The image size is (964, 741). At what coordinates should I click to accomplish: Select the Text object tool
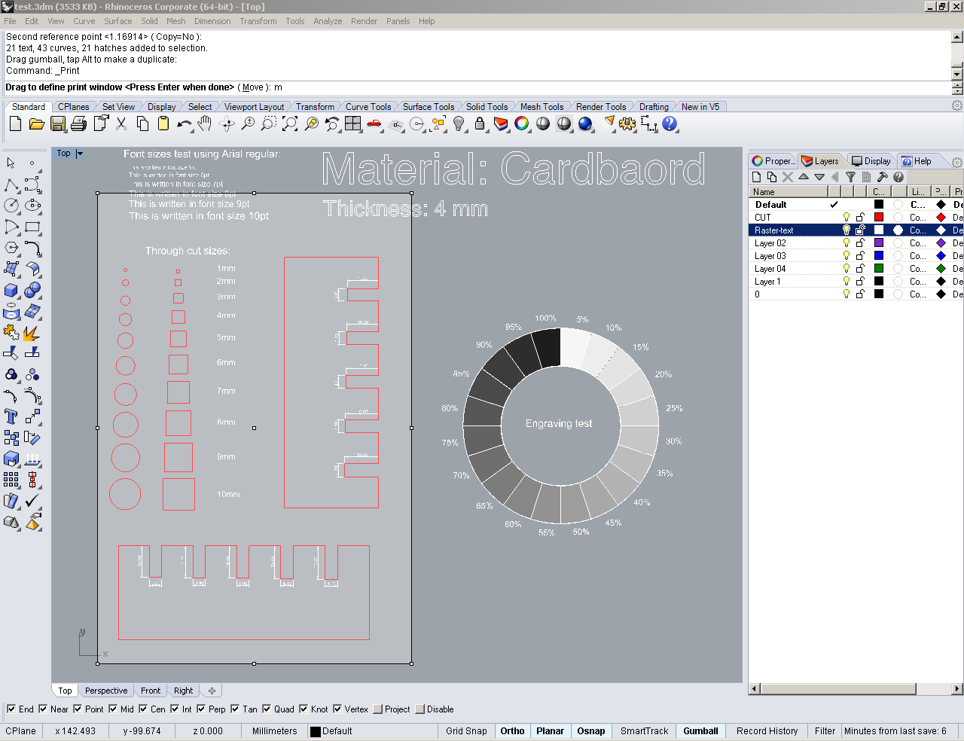point(11,416)
